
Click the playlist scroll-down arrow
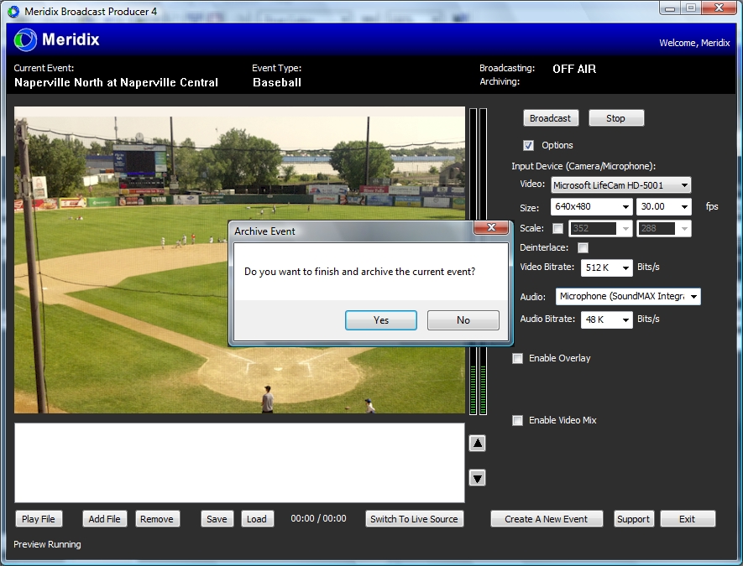(x=477, y=478)
